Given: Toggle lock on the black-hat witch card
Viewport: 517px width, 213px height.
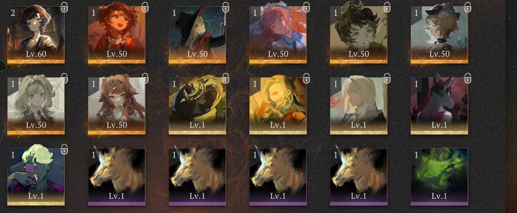Looking at the screenshot, I should click(226, 7).
